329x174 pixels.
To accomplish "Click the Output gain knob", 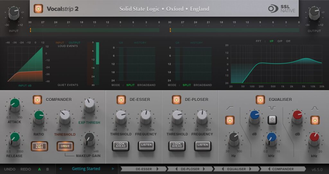I will click(314, 13).
